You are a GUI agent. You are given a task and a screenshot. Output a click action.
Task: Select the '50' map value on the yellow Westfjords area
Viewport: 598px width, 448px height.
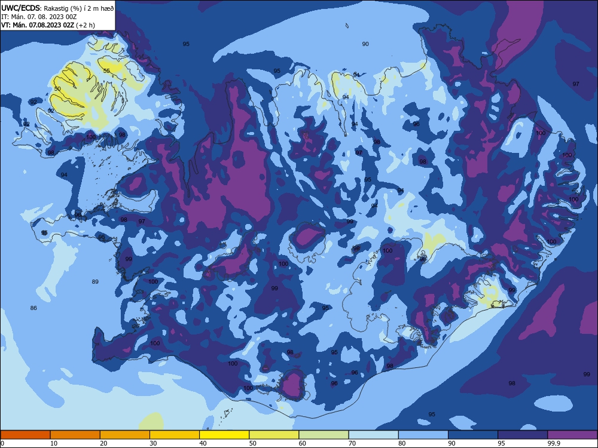(57, 89)
